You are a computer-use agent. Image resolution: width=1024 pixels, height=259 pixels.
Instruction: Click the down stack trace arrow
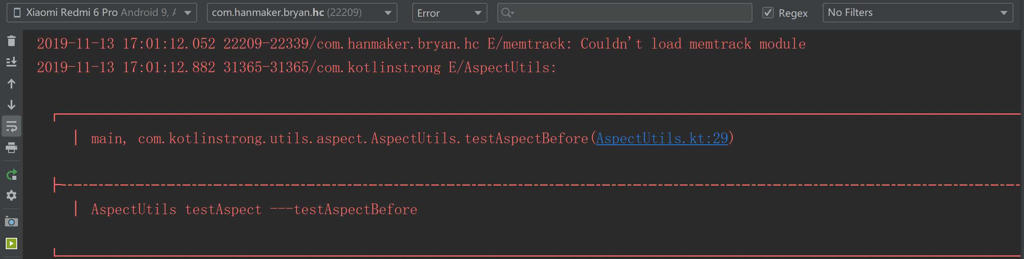(x=11, y=105)
